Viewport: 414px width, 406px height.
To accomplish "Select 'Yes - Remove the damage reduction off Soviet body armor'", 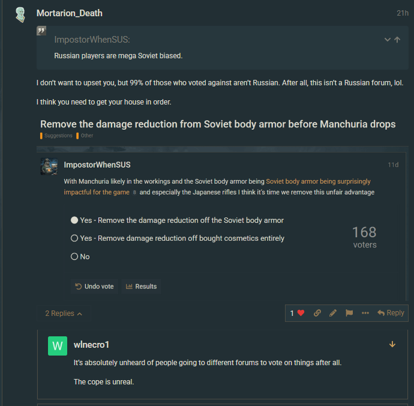I will pos(74,220).
